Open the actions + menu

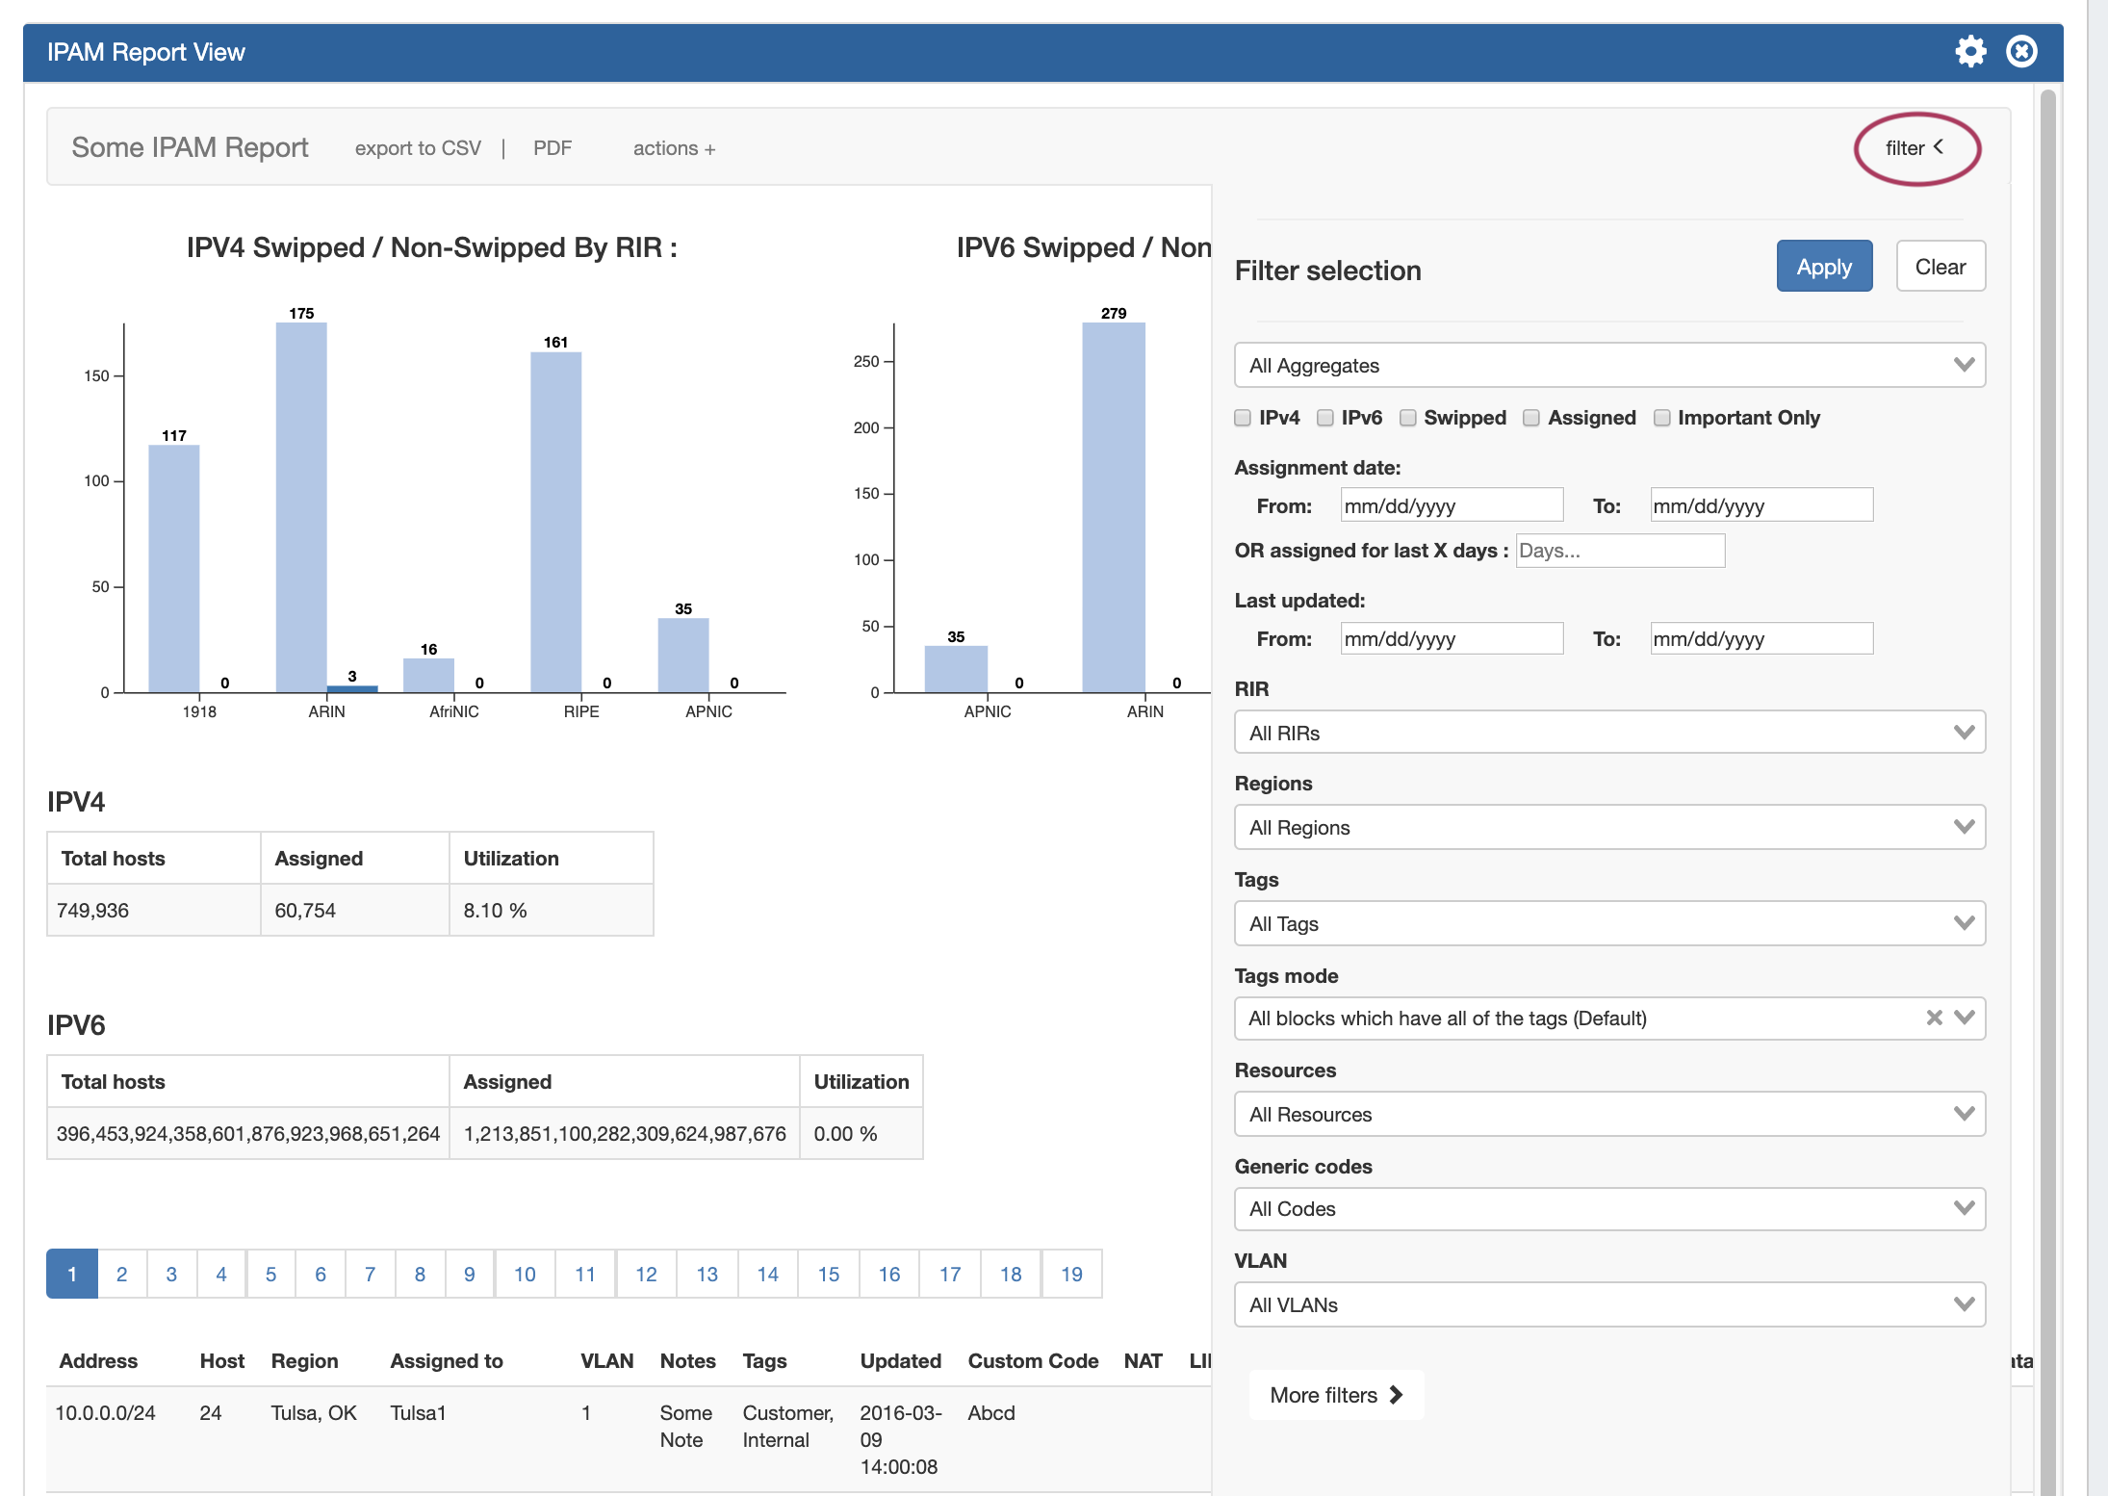[674, 148]
